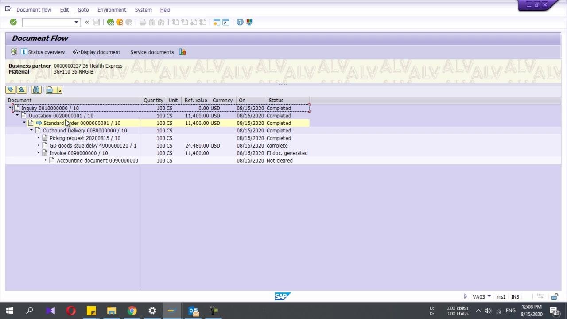Click the lock icon in the SAP status bar
567x319 pixels.
click(555, 296)
